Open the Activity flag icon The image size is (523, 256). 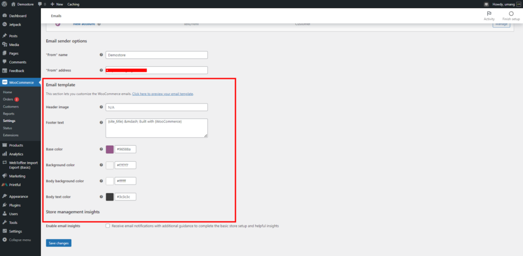[489, 14]
